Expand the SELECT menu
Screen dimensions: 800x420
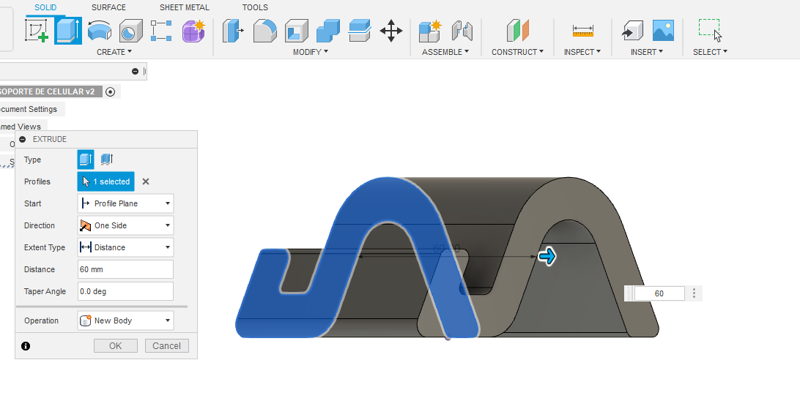[x=710, y=52]
